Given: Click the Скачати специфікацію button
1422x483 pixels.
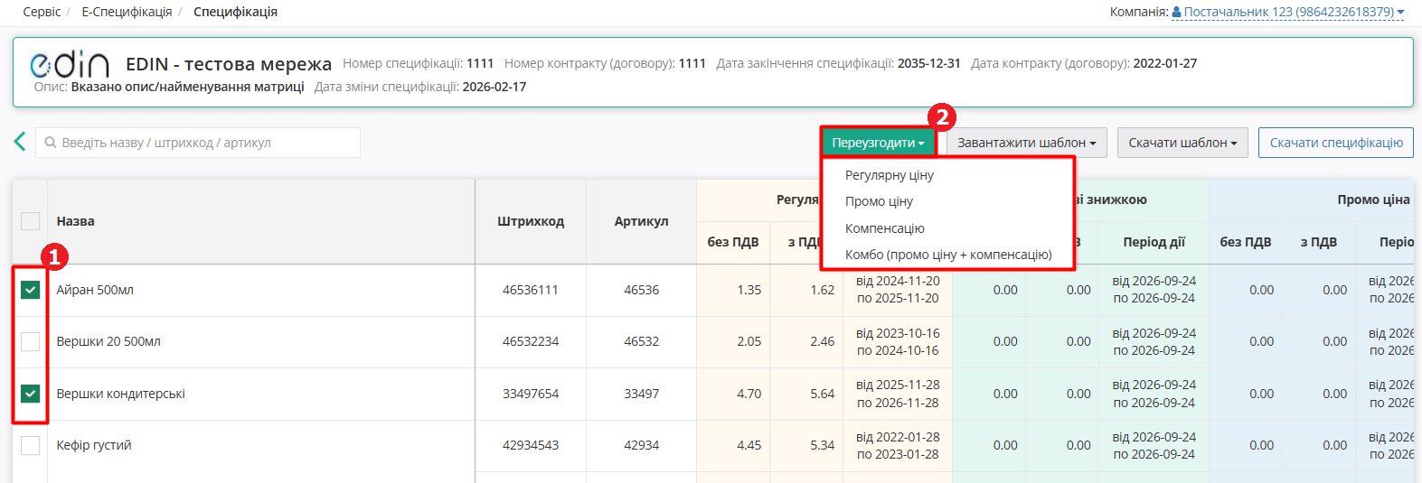Looking at the screenshot, I should (x=1336, y=143).
